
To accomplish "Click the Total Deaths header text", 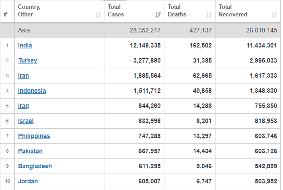I will tap(177, 11).
